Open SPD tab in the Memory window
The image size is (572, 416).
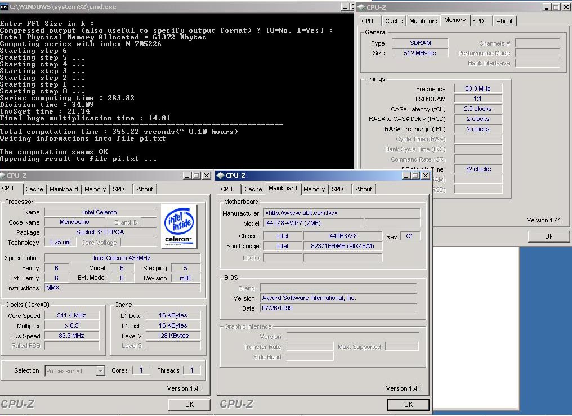click(x=478, y=21)
